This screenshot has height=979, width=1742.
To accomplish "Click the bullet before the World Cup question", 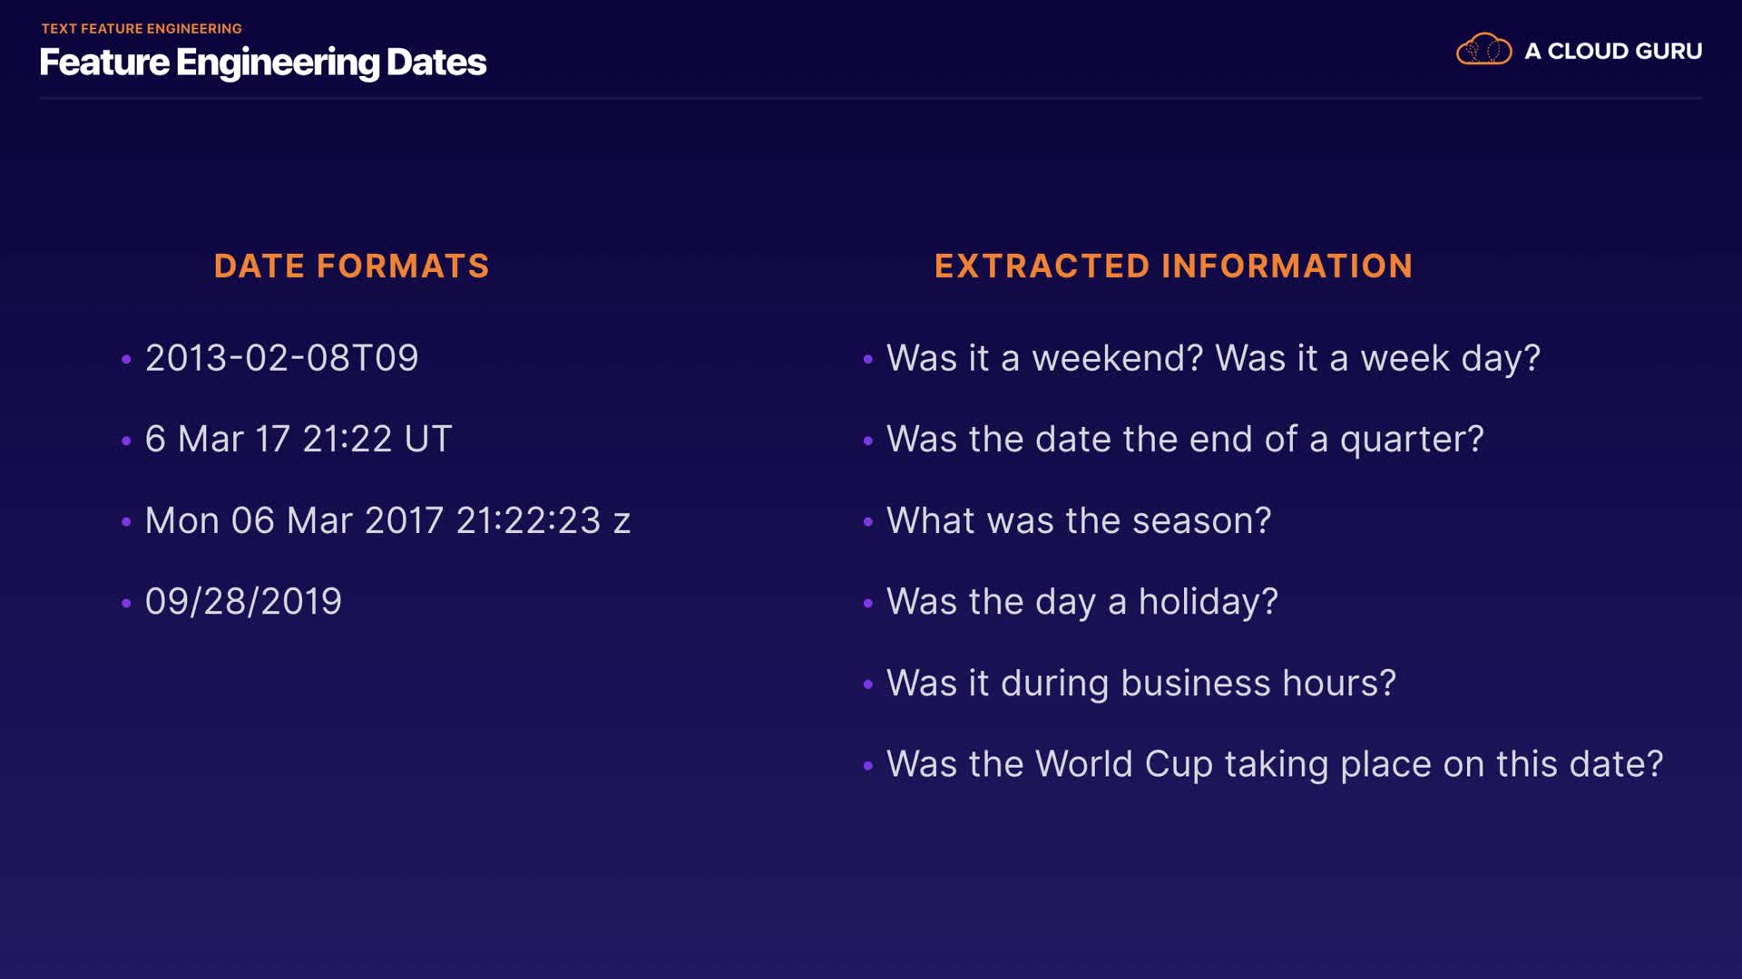I will (x=867, y=766).
